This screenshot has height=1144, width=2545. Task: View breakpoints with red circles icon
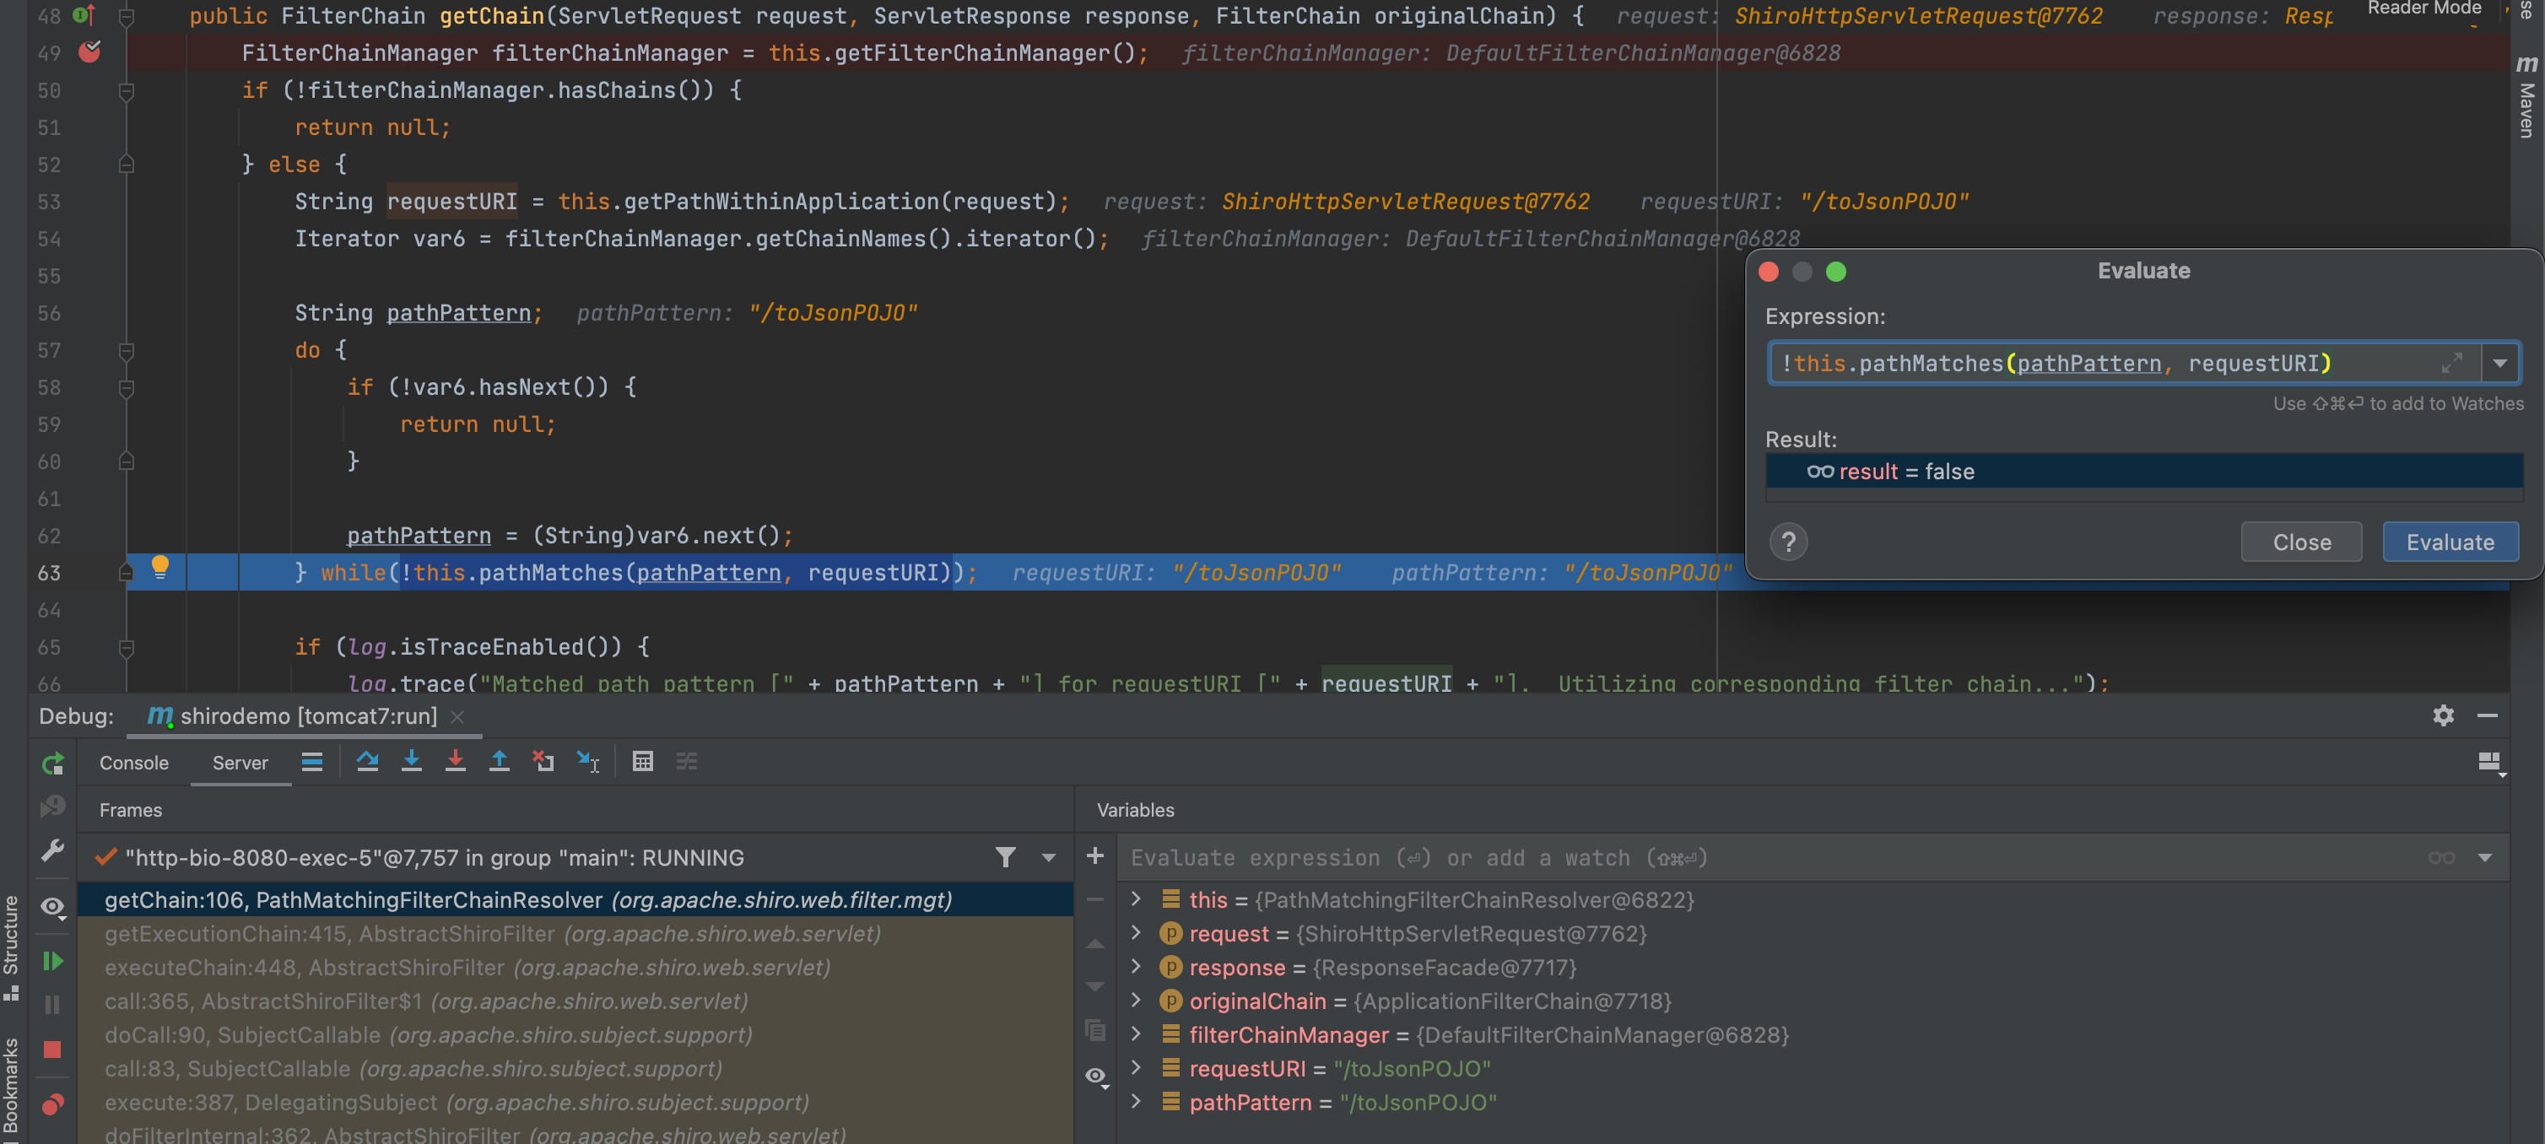tap(52, 1104)
